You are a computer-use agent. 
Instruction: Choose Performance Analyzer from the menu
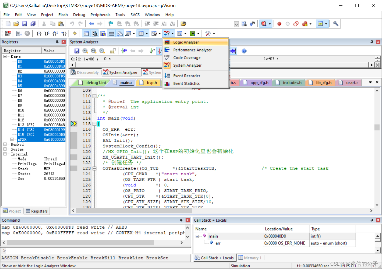coord(196,50)
